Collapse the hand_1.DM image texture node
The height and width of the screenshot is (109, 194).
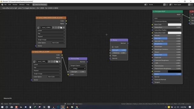[x=37, y=18]
